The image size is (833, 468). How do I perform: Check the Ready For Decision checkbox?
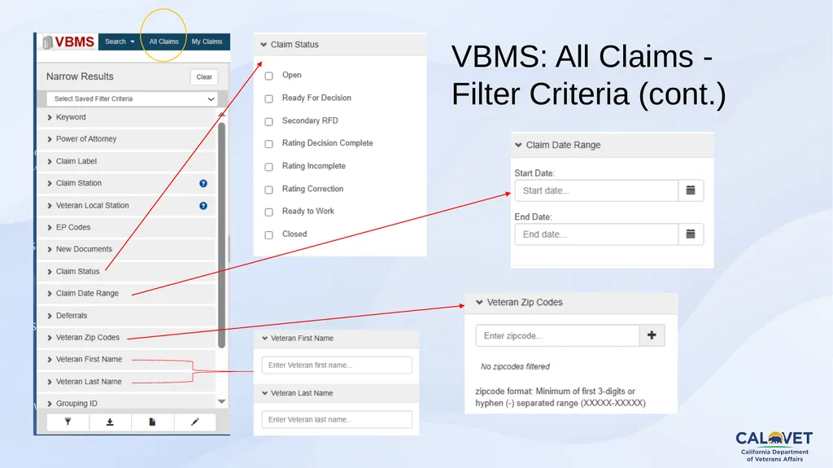[x=268, y=99]
